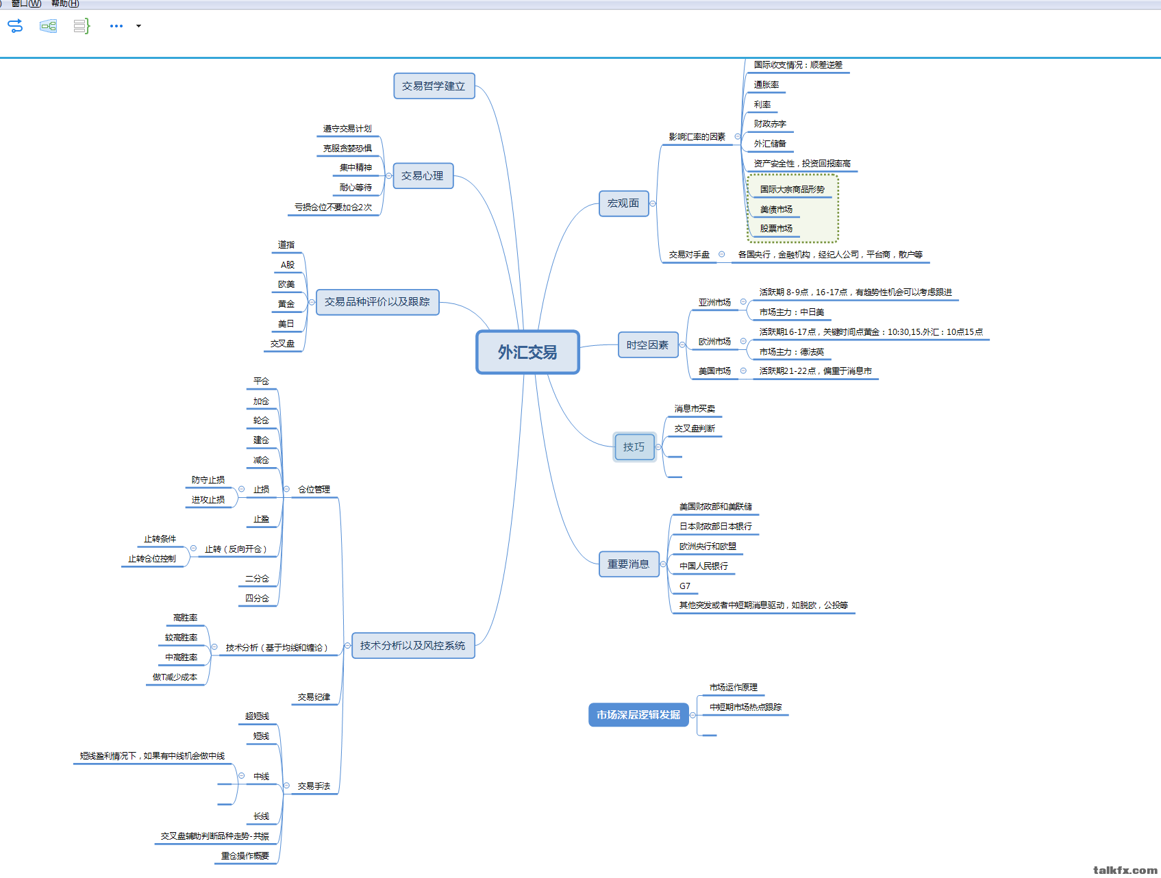Screen dimensions: 1161x878
Task: Select the 克服贪婪恐惧 subtopic
Action: (x=347, y=149)
